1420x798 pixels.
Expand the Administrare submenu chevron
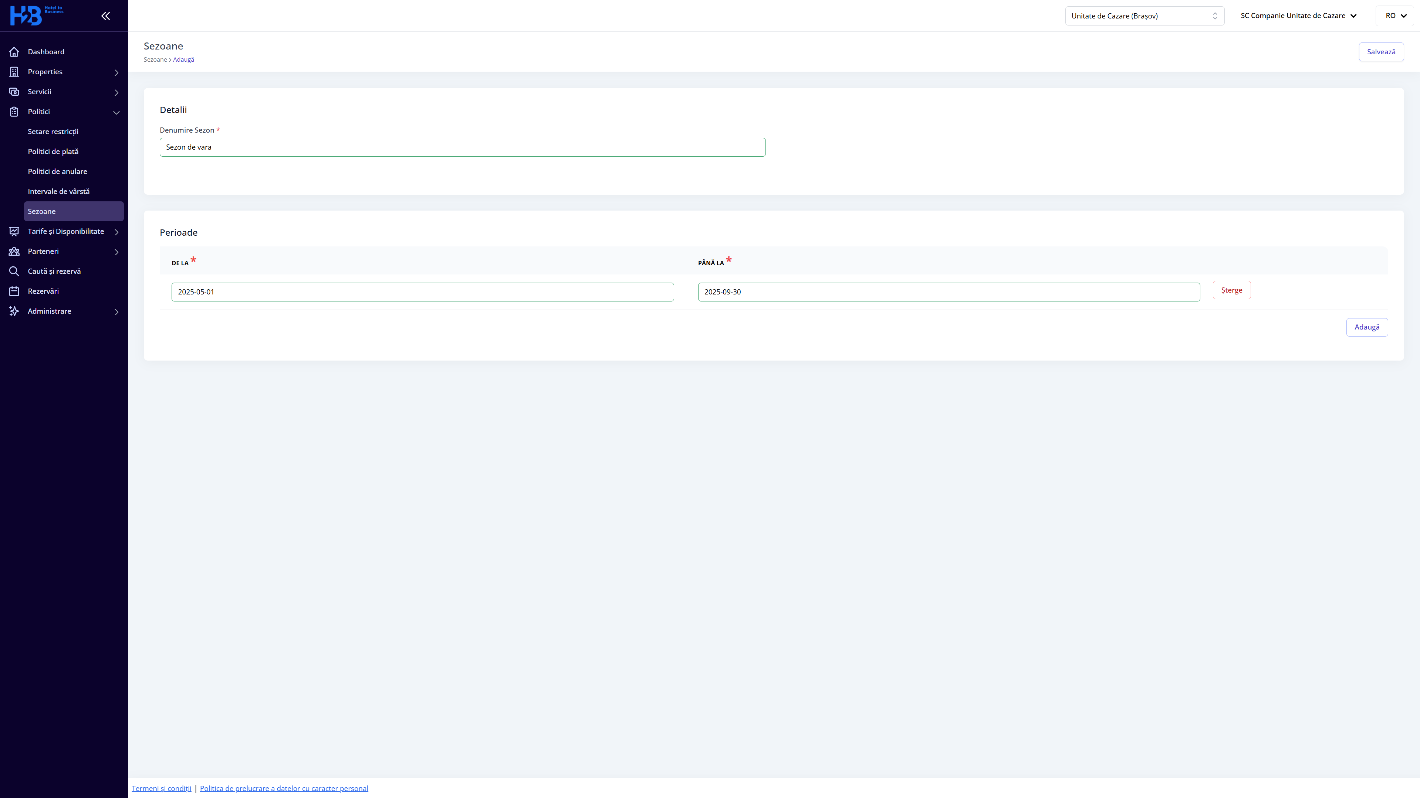point(116,312)
